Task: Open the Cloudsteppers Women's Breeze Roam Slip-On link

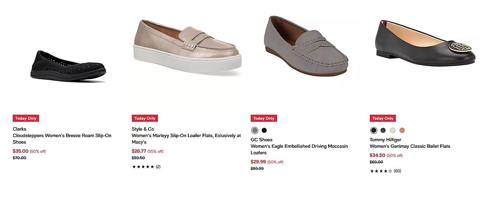Action: [62, 139]
